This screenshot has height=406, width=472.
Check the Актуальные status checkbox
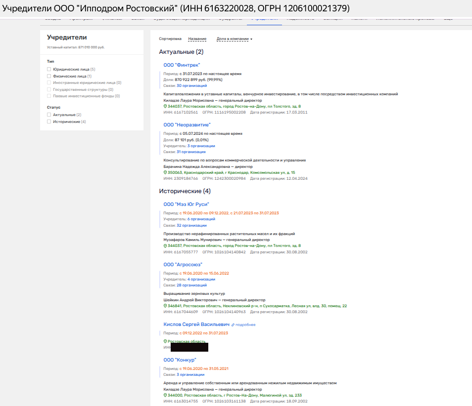49,115
